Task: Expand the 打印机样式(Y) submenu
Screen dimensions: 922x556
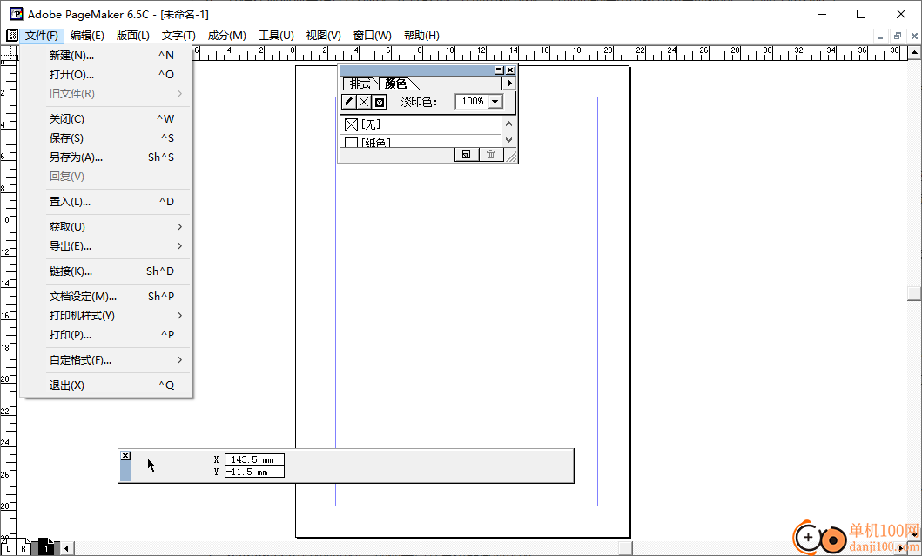Action: 106,316
